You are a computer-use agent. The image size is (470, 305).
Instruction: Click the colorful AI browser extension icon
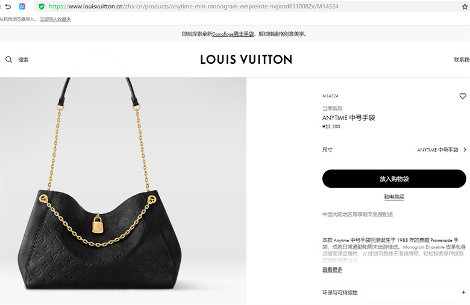pyautogui.click(x=22, y=6)
